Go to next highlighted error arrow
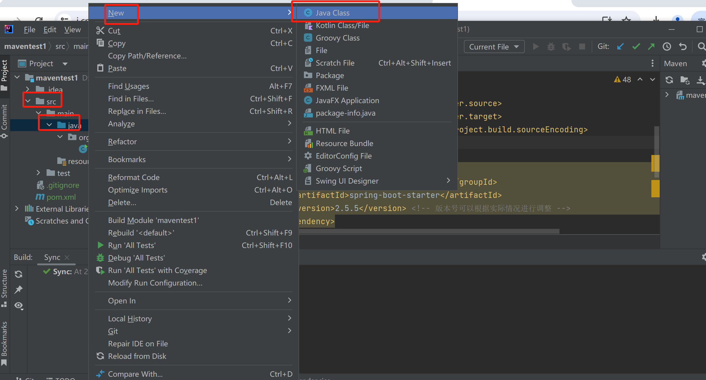This screenshot has width=706, height=380. [x=653, y=79]
